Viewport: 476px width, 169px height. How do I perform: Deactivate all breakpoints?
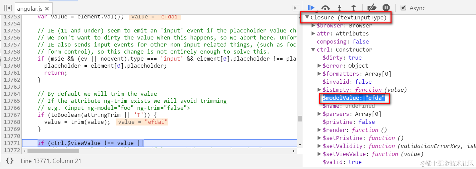[372, 8]
